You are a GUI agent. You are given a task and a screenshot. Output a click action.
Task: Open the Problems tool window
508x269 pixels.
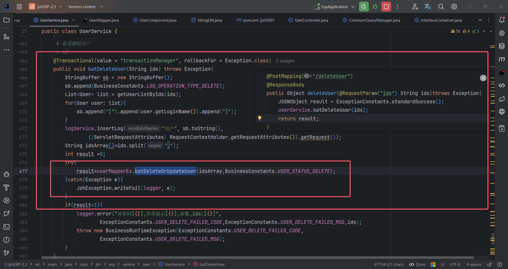tap(6, 240)
